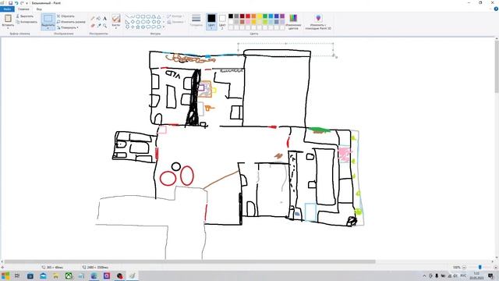Open the notification center icon
Image resolution: width=499 pixels, height=281 pixels.
click(x=490, y=276)
